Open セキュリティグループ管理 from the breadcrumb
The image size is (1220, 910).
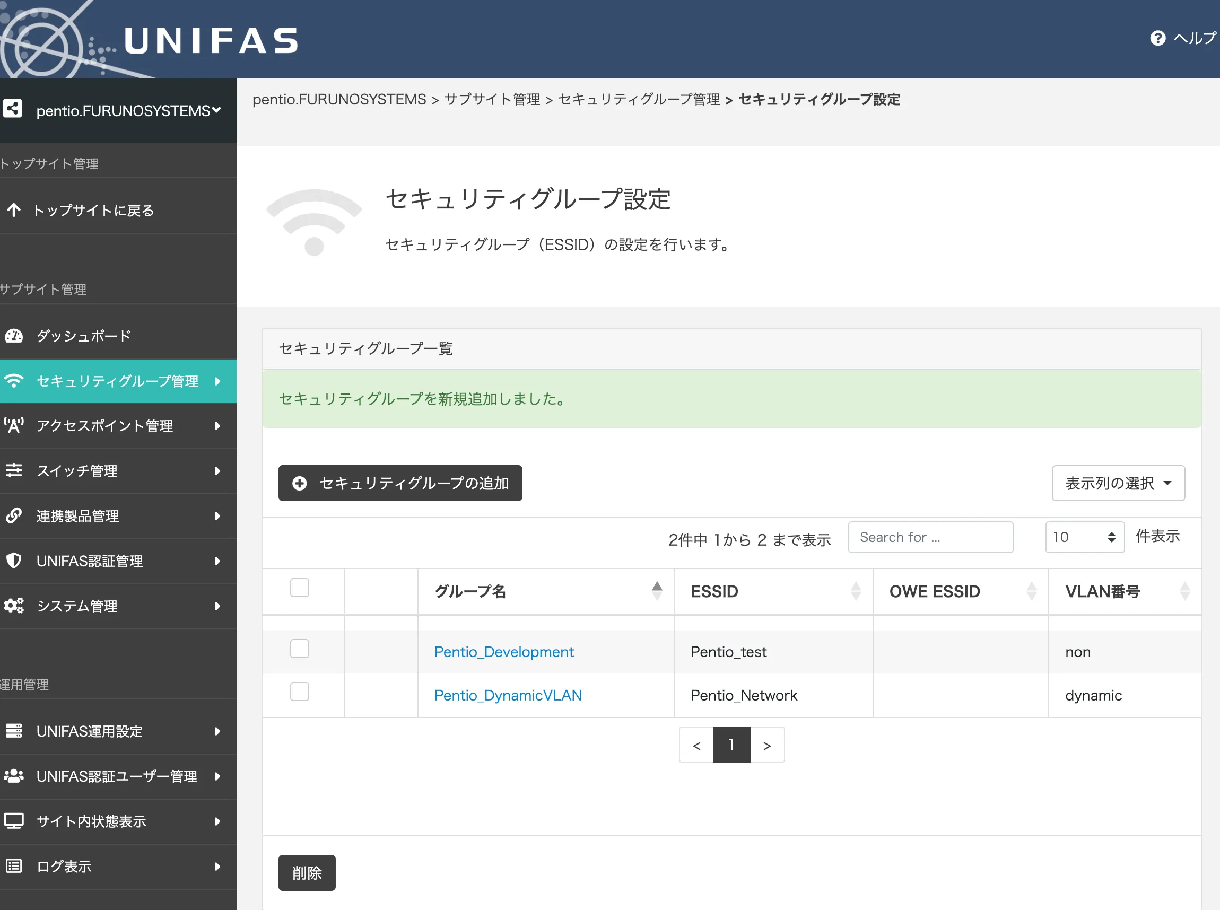pos(639,100)
